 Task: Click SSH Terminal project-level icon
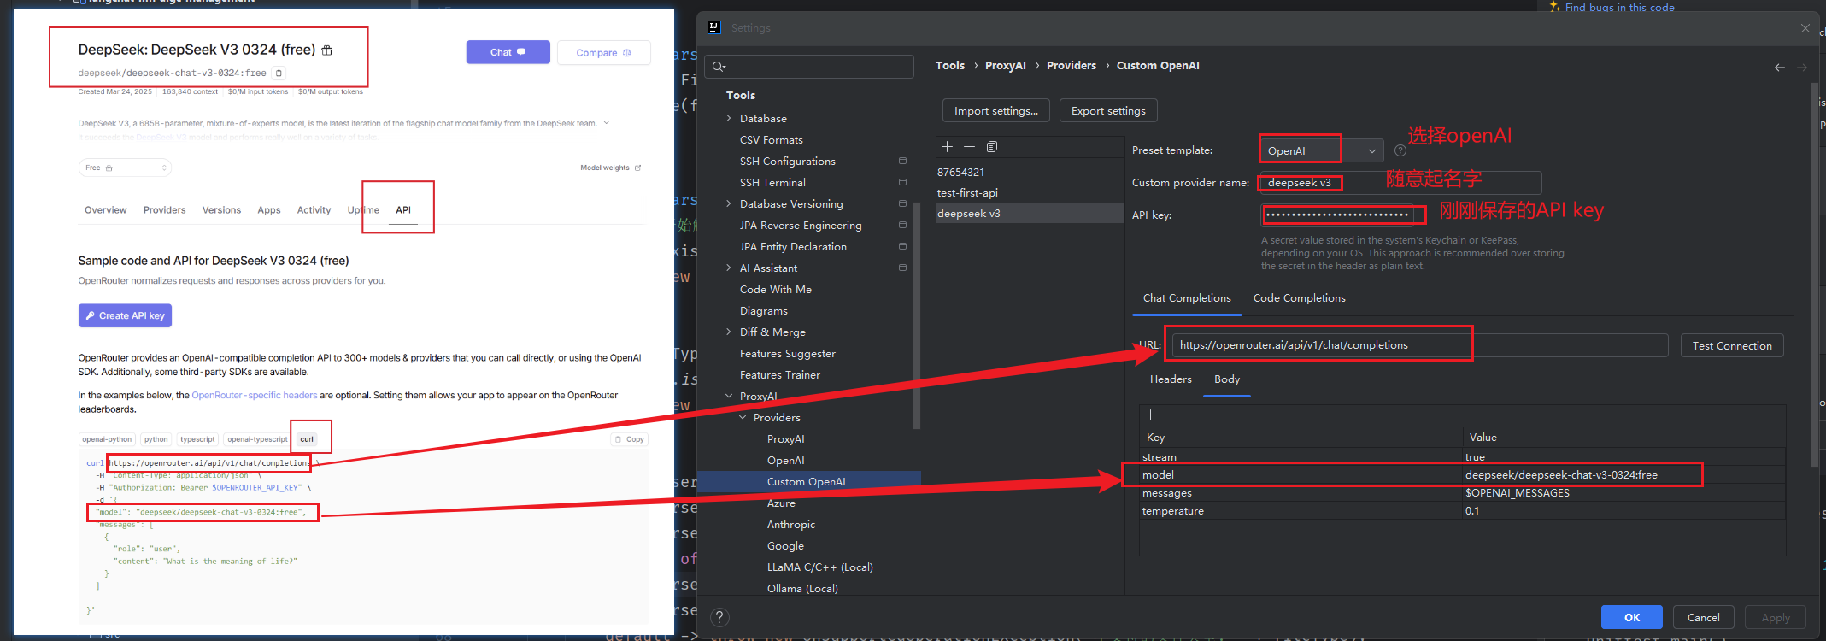click(902, 182)
